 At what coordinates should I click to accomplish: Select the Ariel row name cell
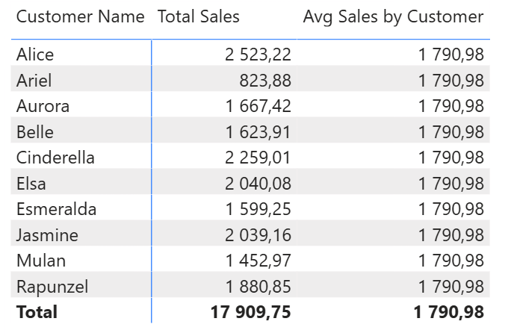tap(34, 80)
